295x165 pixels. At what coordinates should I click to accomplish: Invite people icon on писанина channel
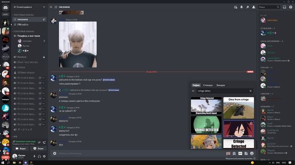44,19
